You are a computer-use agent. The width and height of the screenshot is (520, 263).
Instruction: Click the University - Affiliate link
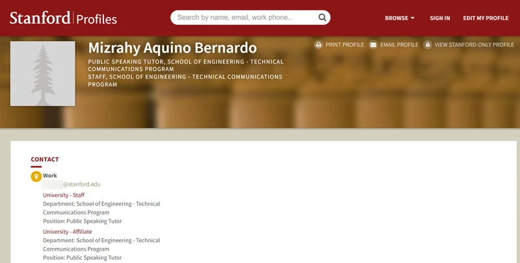[68, 232]
